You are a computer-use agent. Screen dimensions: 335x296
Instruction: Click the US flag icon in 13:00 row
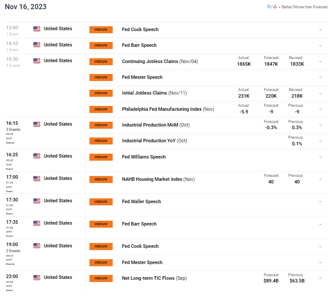37,29
